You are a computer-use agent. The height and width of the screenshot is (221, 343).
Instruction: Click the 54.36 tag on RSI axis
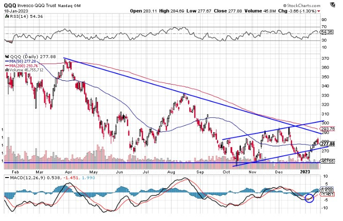click(x=327, y=32)
